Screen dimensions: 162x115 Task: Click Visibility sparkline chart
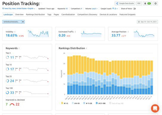pyautogui.click(x=38, y=34)
